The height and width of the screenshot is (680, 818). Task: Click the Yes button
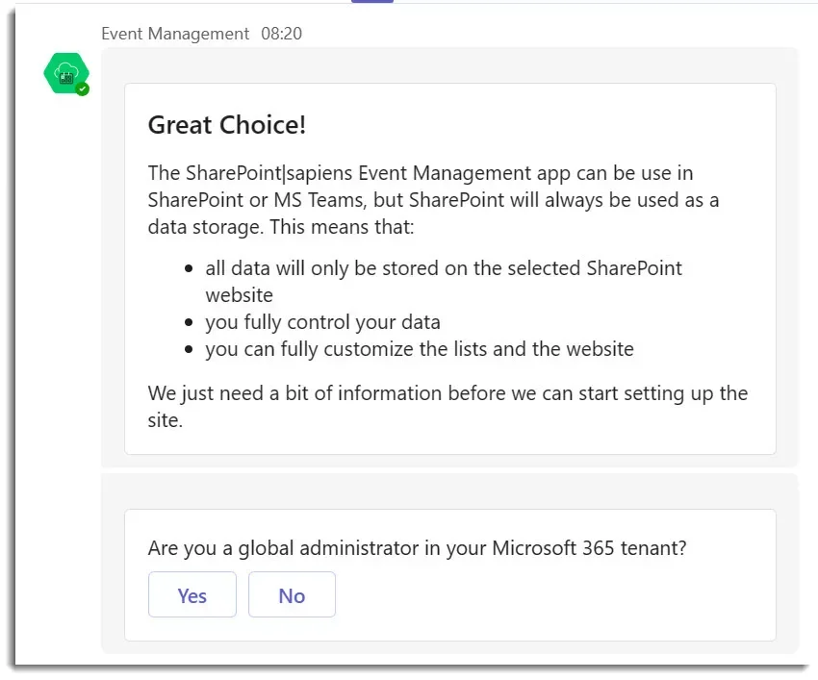point(192,594)
